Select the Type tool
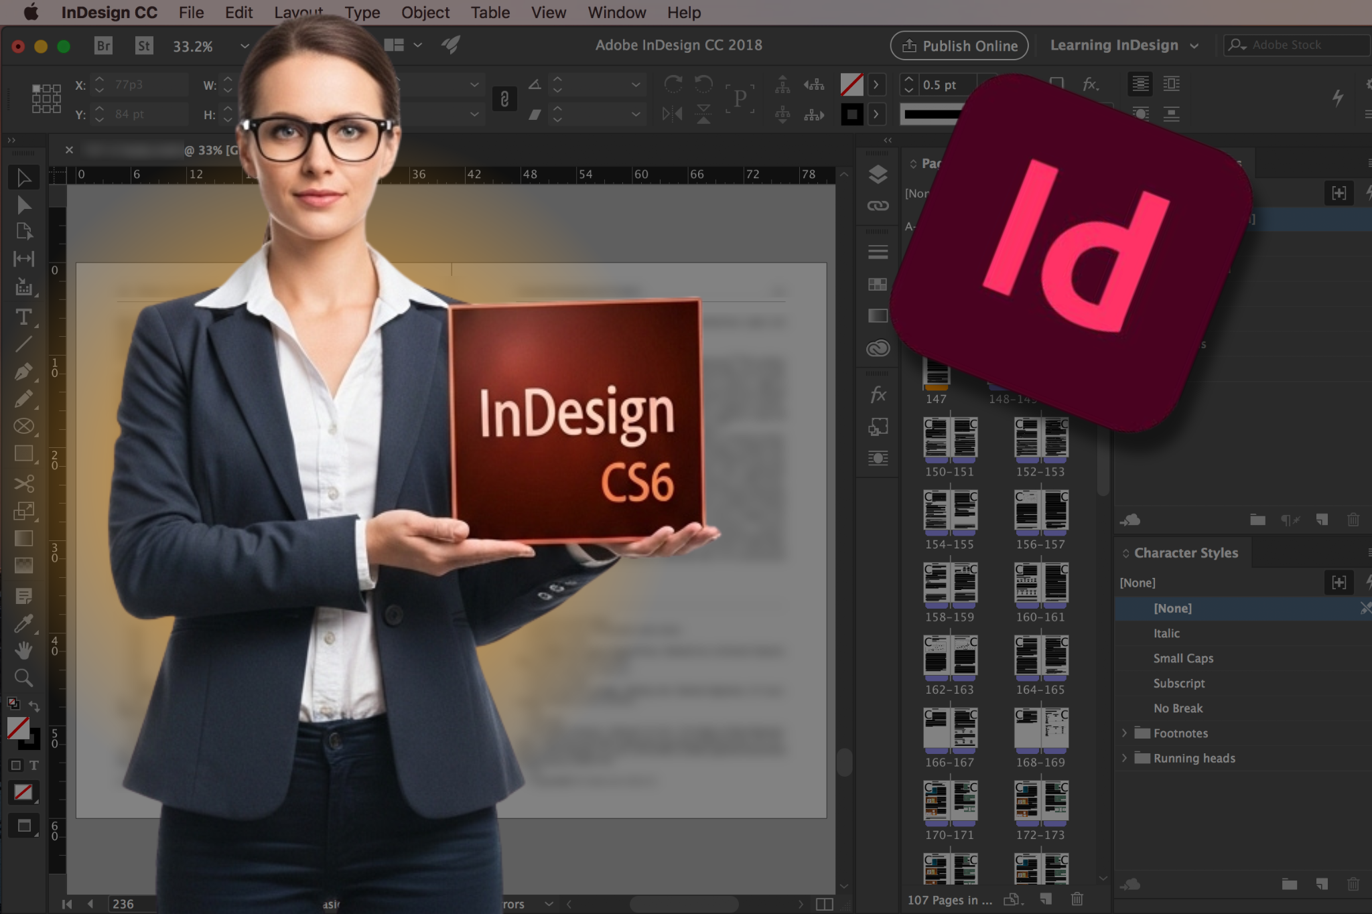 (23, 317)
